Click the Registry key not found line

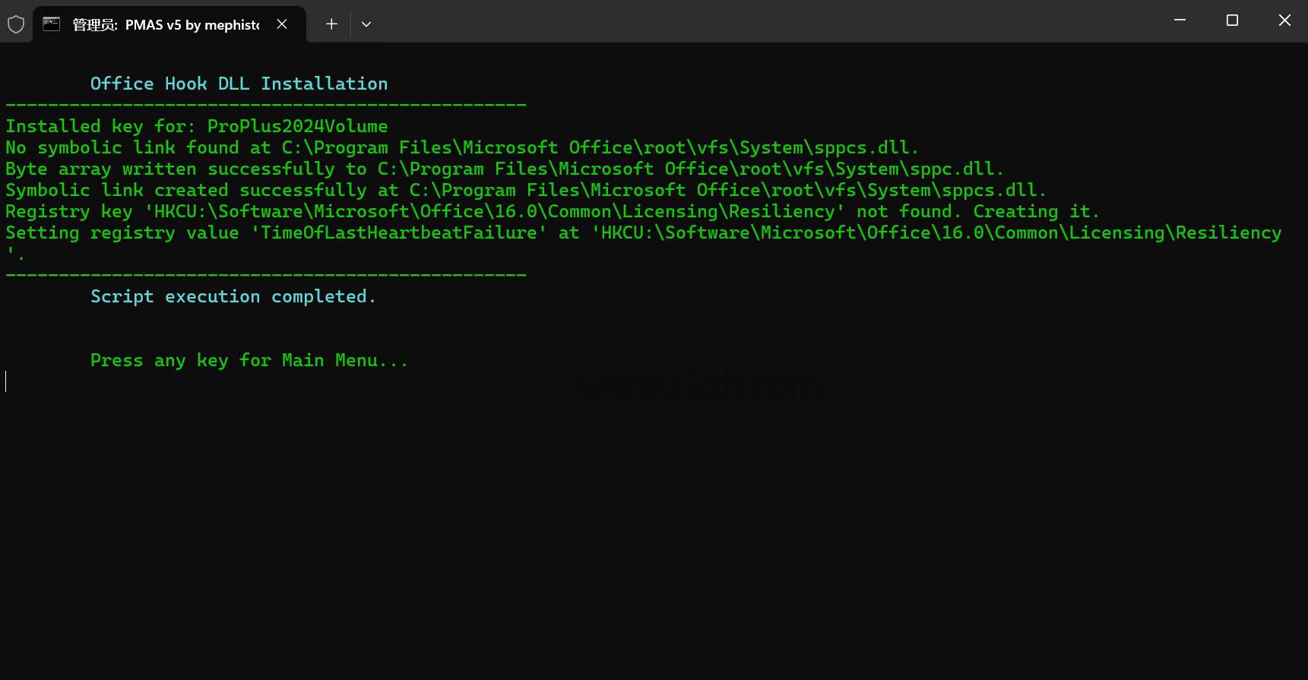pos(553,211)
